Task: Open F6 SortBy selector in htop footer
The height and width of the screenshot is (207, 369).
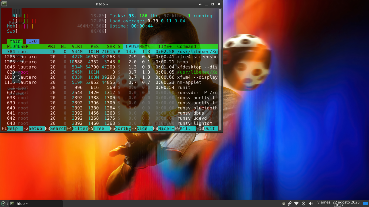Action: 120,129
